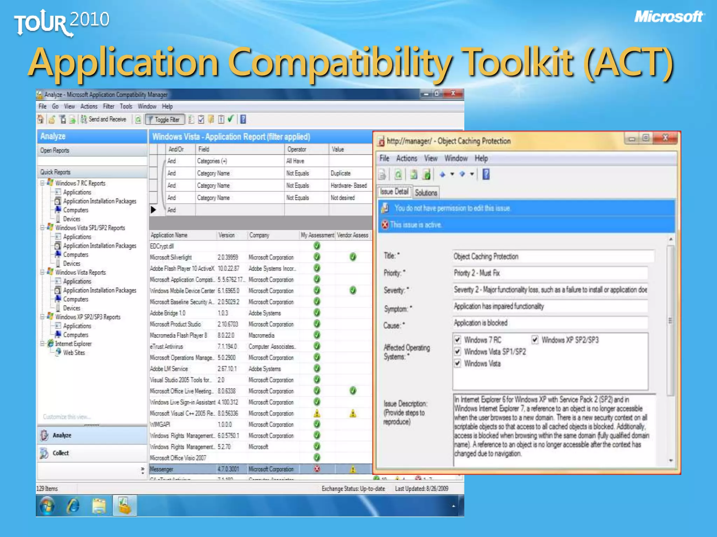Click the Home icon in the Manager toolbar

41,120
